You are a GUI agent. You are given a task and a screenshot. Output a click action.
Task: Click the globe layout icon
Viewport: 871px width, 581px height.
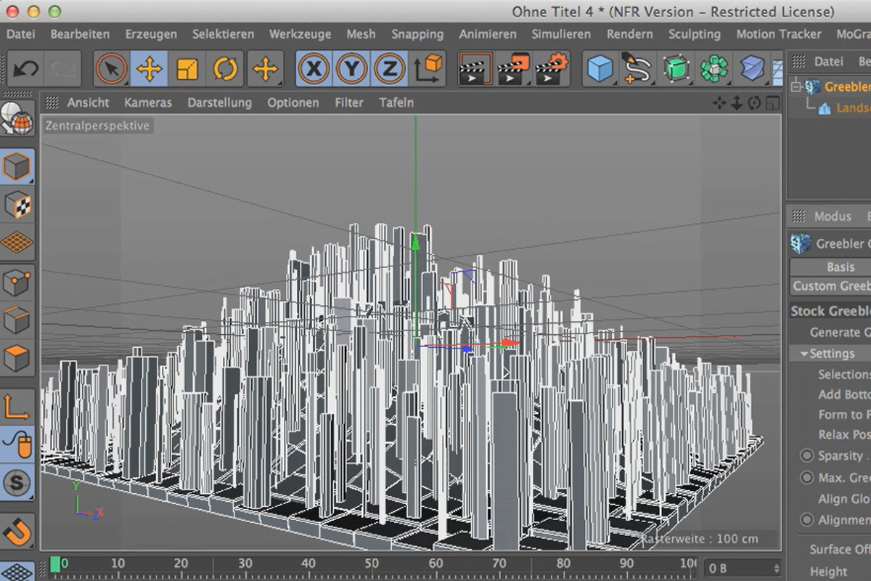tap(17, 119)
